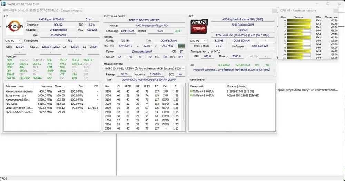Open the CPU #0 selector dropdown

click(13, 41)
